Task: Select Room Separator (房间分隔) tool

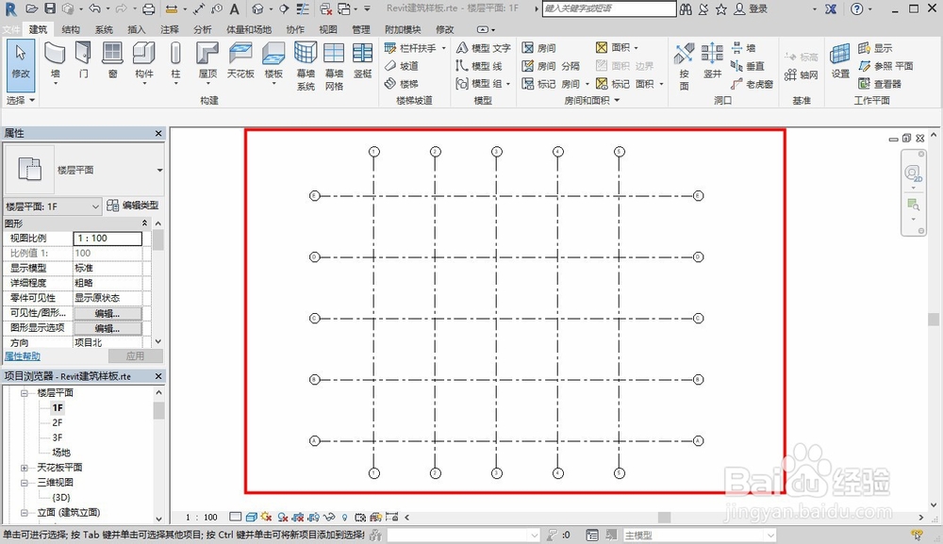Action: (x=551, y=65)
